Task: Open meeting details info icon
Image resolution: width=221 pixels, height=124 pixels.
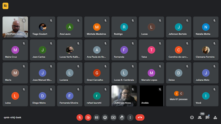Action: click(192, 117)
